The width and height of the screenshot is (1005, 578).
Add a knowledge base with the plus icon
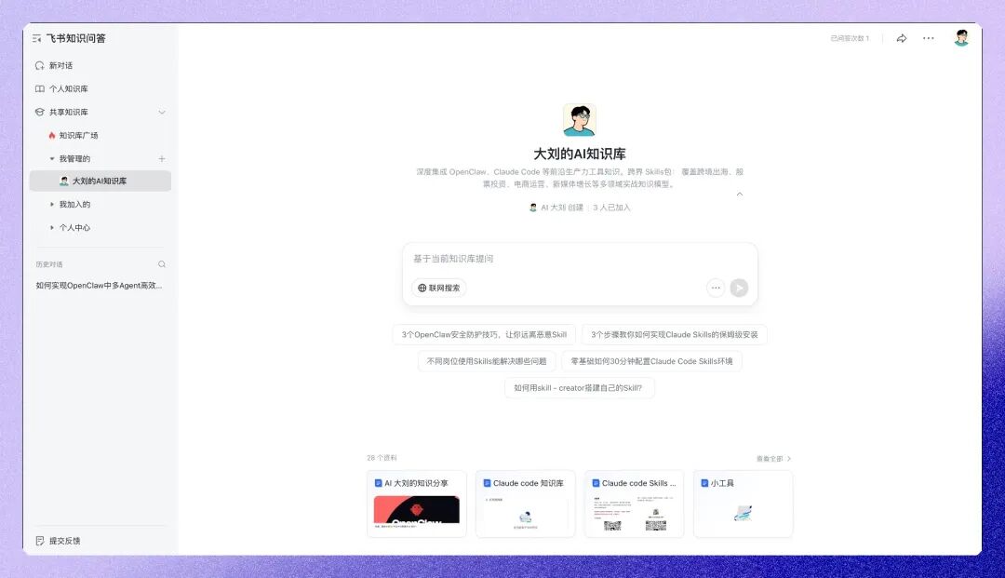point(164,157)
